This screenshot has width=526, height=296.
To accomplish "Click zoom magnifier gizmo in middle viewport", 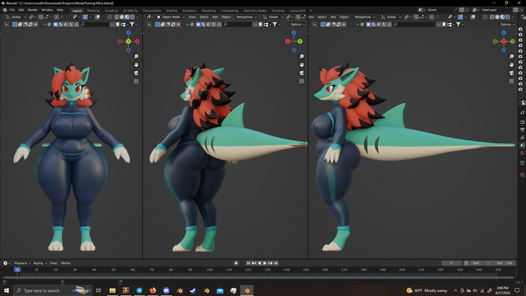I will click(302, 56).
